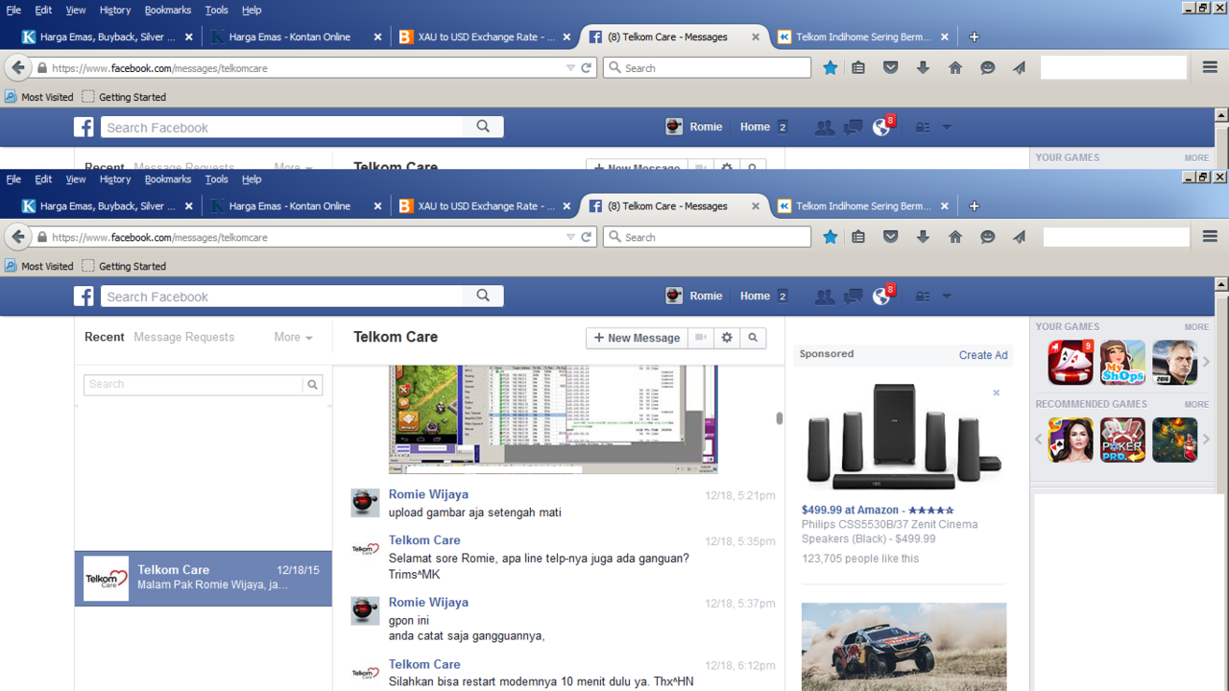The image size is (1229, 691).
Task: Open Notifications globe in background window
Action: click(x=881, y=128)
